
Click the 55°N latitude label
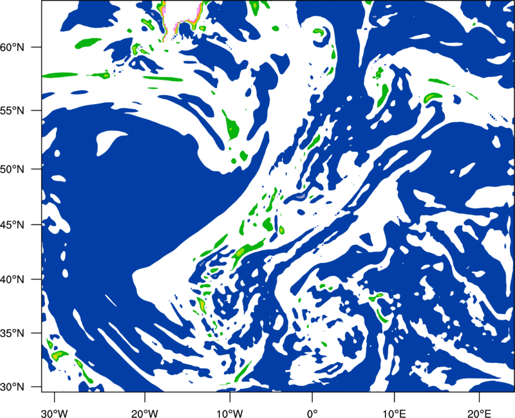point(12,111)
